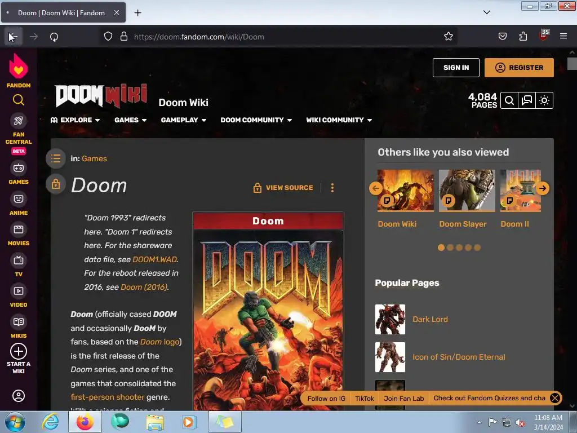Open Fan Central rocket icon
This screenshot has width=577, height=433.
[19, 121]
